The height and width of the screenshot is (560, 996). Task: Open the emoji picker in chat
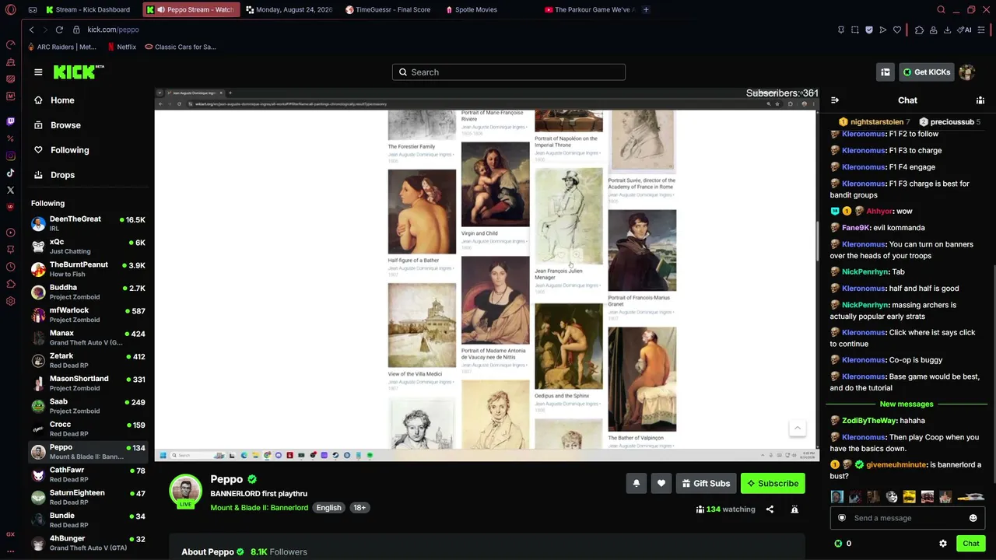pyautogui.click(x=973, y=518)
